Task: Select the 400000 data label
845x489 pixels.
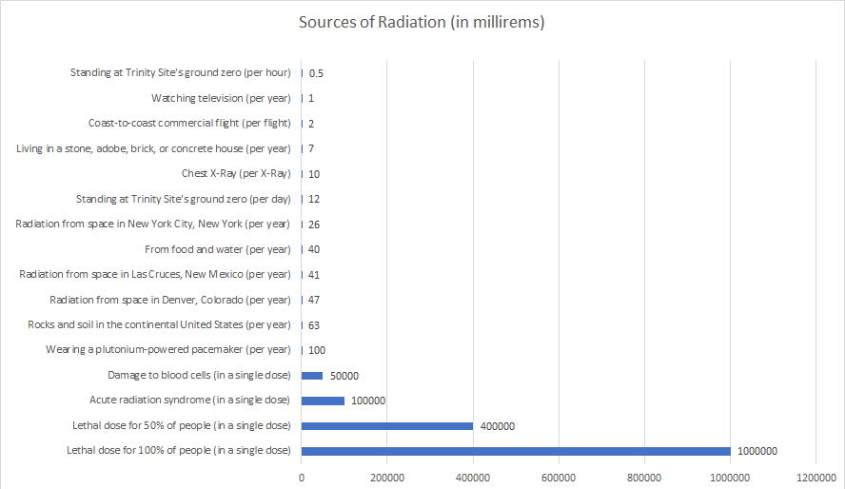Action: [498, 426]
